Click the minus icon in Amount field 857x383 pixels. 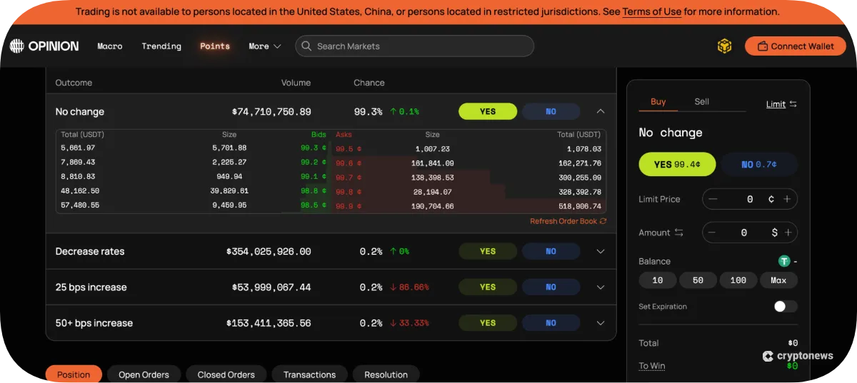point(712,233)
